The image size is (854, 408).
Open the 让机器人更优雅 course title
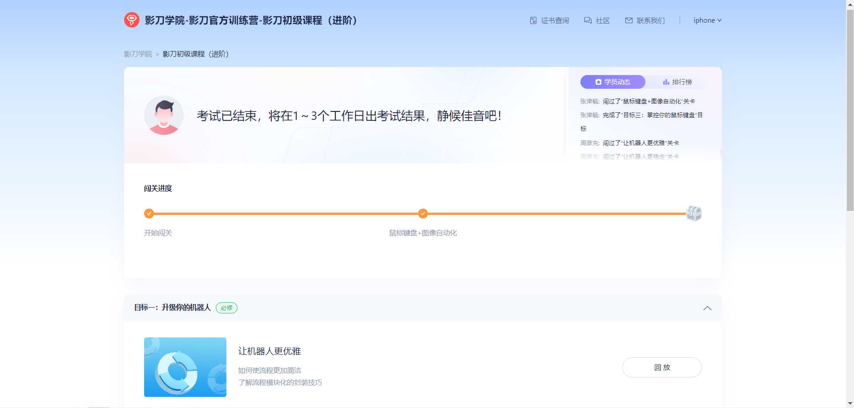(x=270, y=351)
